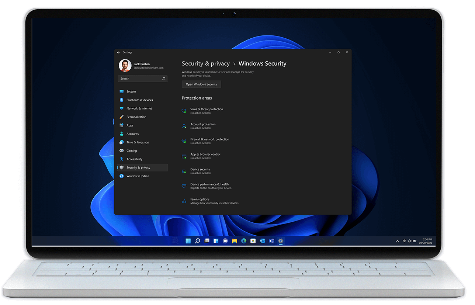475x305 pixels.
Task: Click the Open Windows Security button
Action: (x=201, y=84)
